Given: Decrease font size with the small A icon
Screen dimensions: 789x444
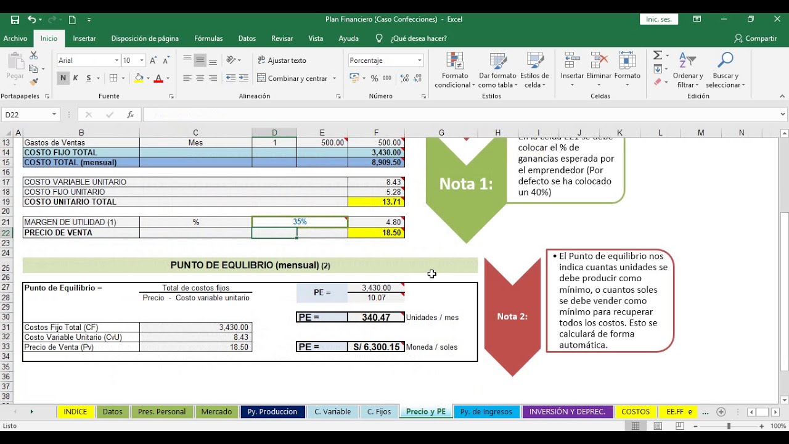Looking at the screenshot, I should [x=165, y=60].
